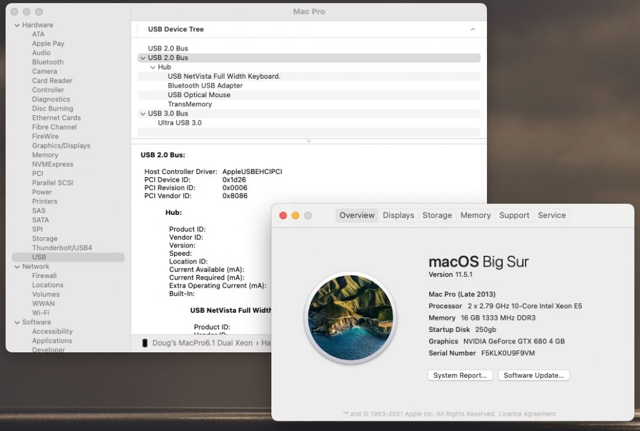Select ATA in the Hardware list
The height and width of the screenshot is (431, 640).
click(x=38, y=35)
